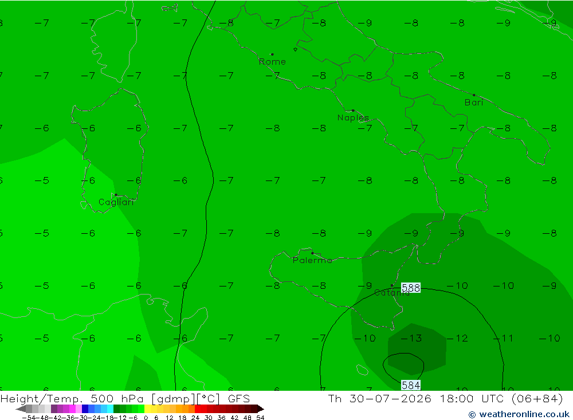Select the 588 contour height label
The width and height of the screenshot is (573, 420).
(x=411, y=288)
